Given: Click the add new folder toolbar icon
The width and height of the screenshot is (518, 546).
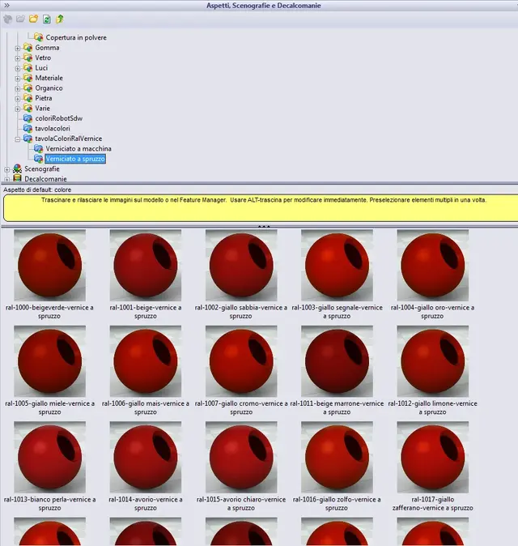Looking at the screenshot, I should pos(33,19).
